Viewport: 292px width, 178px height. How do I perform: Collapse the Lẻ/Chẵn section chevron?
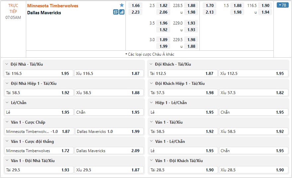7,103
